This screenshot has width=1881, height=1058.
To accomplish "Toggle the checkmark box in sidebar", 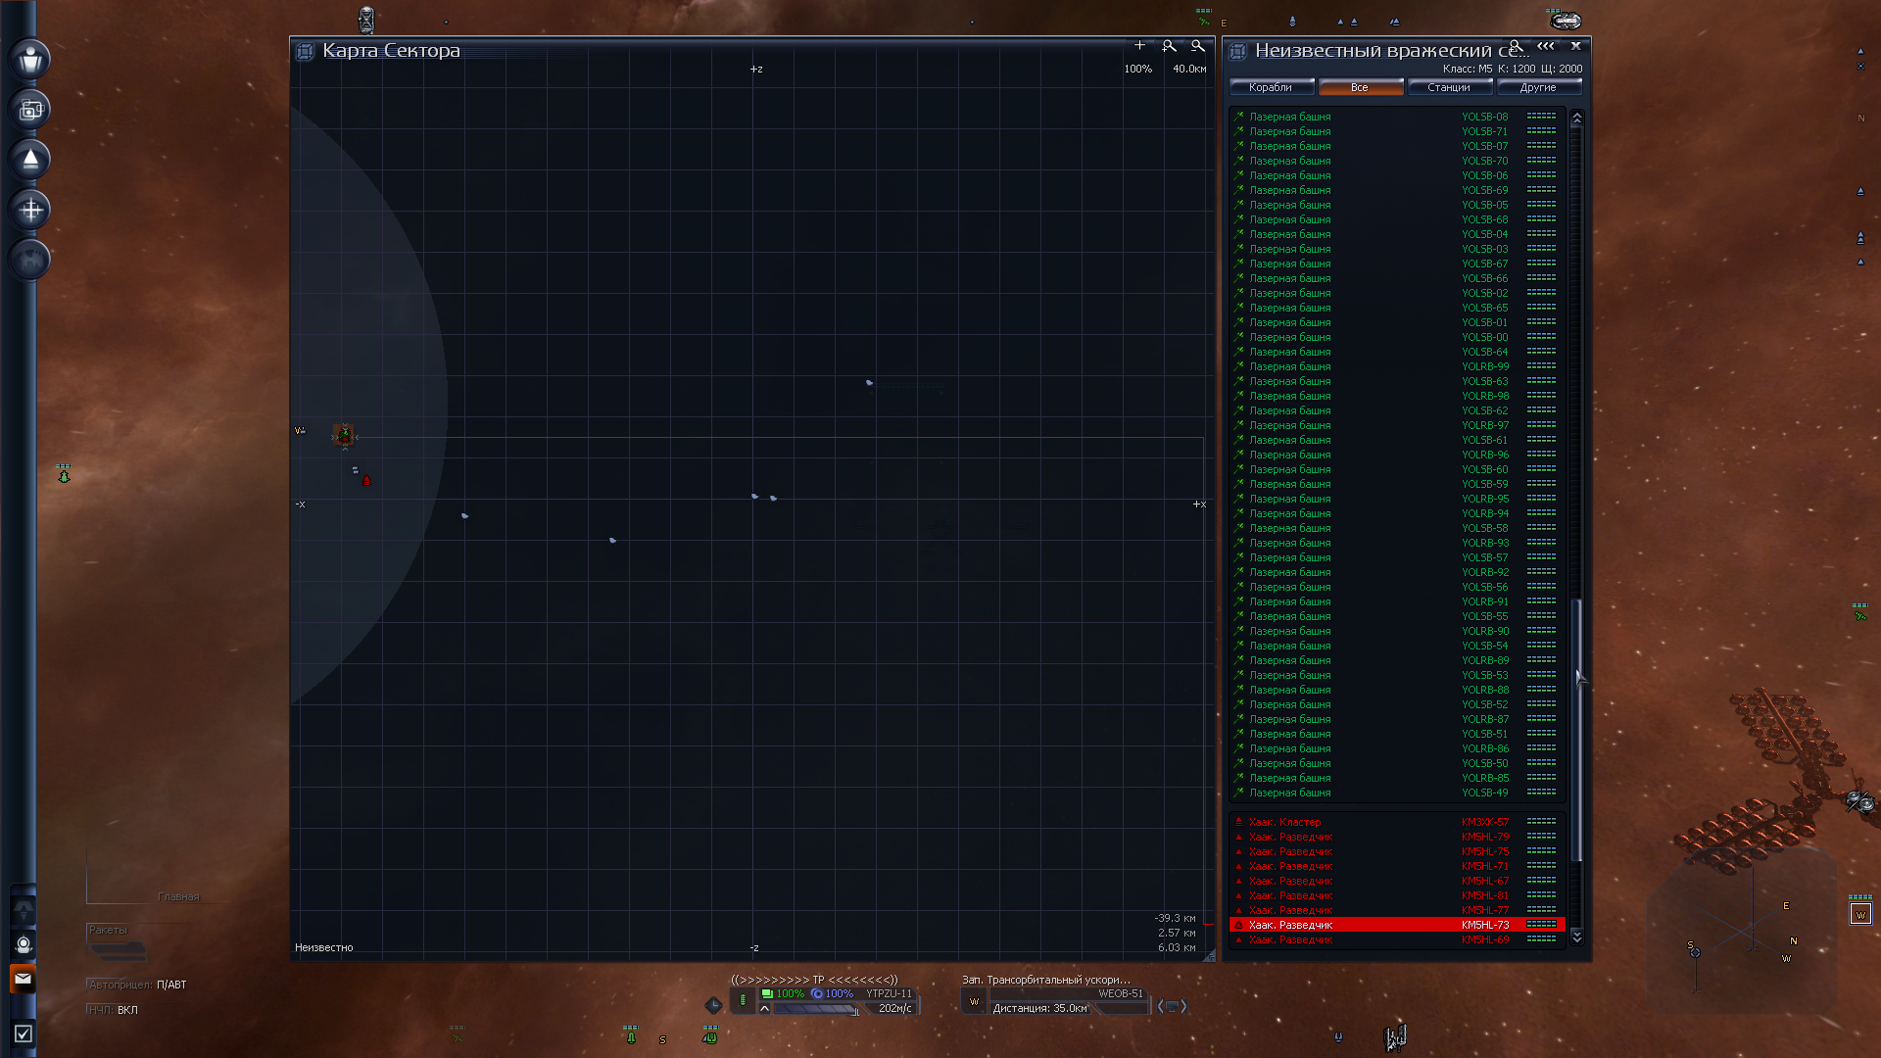I will (23, 1034).
